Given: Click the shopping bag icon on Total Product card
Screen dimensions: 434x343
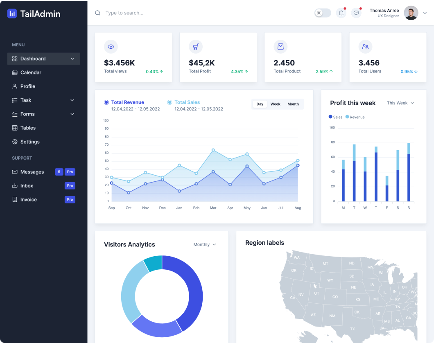Looking at the screenshot, I should [280, 47].
